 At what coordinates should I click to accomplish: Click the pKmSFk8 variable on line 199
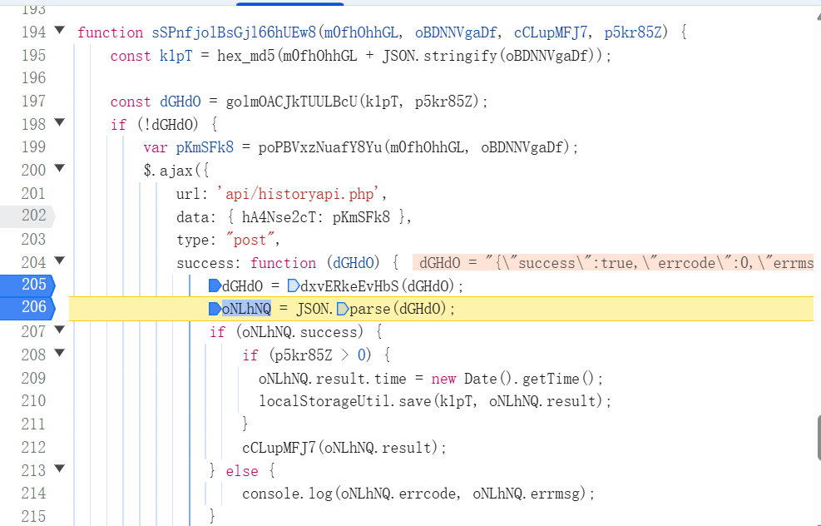click(x=205, y=148)
